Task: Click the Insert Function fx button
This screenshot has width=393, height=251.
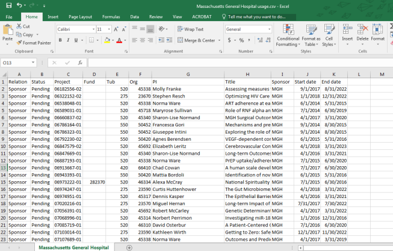Action: tap(80, 63)
